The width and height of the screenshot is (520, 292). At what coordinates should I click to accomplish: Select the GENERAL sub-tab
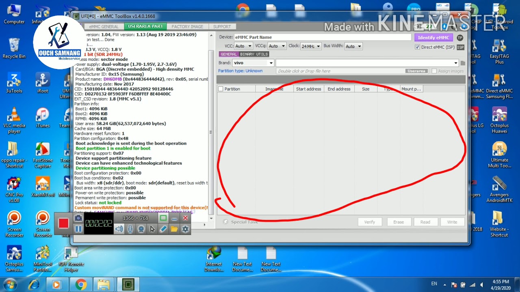pos(229,54)
